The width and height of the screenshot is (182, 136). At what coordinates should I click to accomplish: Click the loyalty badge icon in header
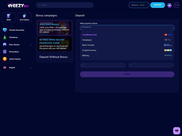click(169, 5)
